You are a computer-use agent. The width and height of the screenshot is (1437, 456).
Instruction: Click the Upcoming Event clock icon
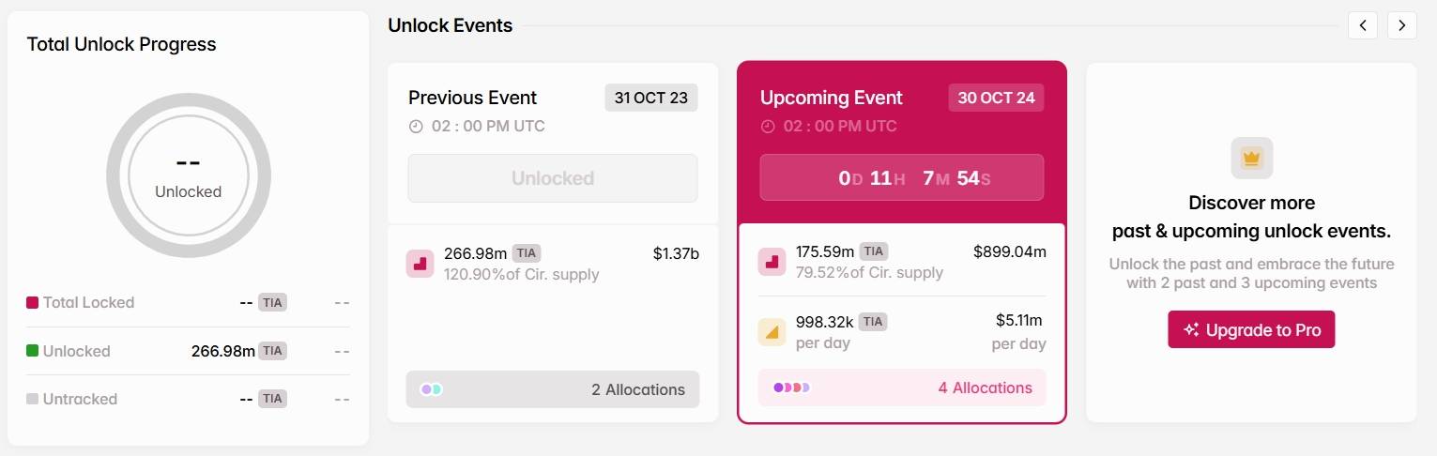(x=768, y=127)
